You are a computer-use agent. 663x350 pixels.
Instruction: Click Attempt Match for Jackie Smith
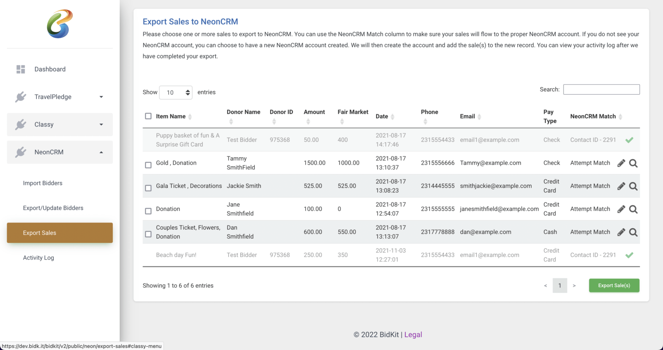click(590, 186)
